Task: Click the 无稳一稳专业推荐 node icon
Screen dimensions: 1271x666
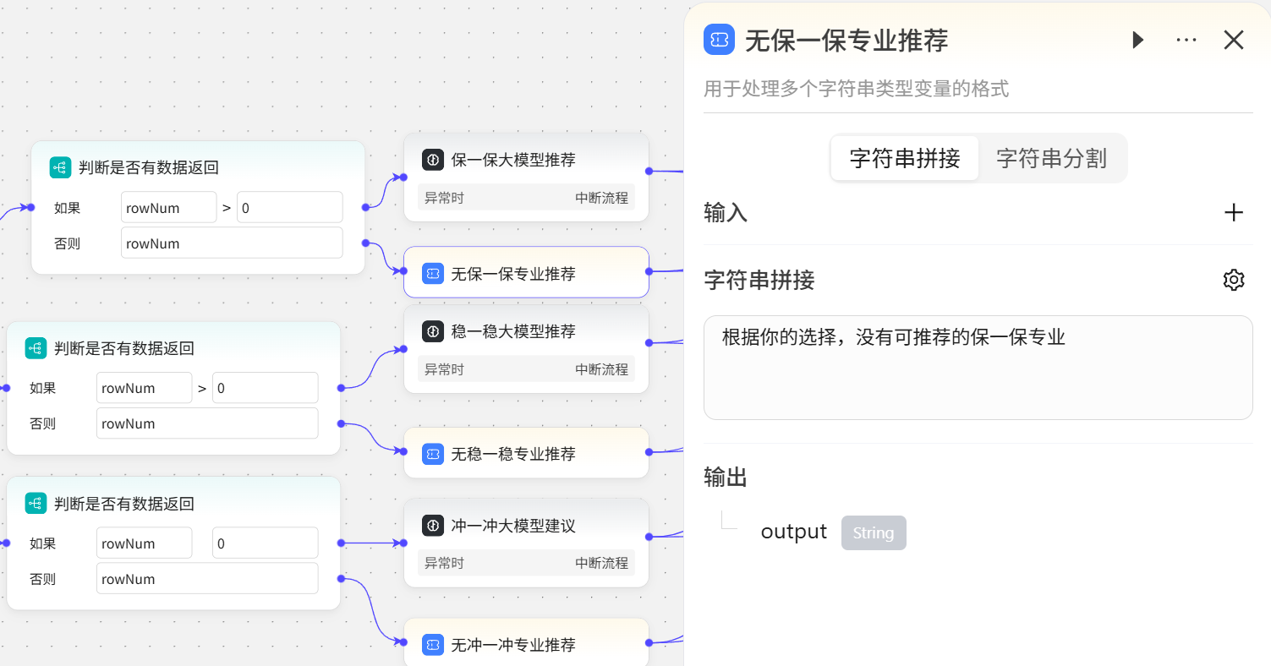Action: point(433,454)
